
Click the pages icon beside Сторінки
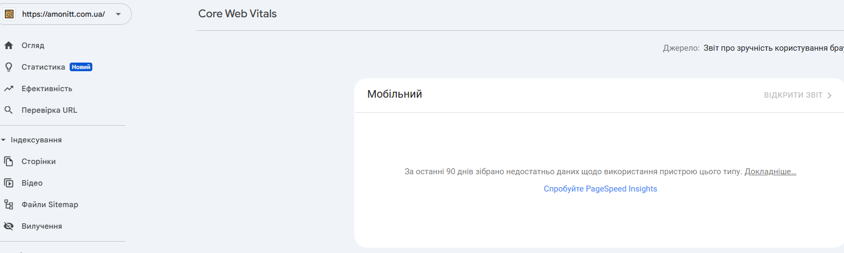point(8,161)
